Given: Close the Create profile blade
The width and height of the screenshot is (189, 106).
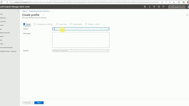Looking at the screenshot, I should click(187, 15).
